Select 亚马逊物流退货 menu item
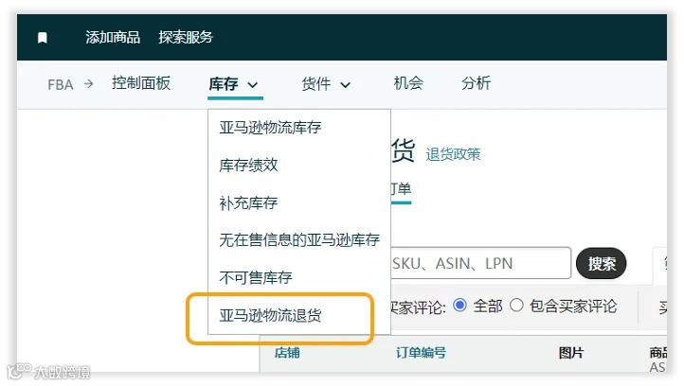684x386 pixels. 270,315
